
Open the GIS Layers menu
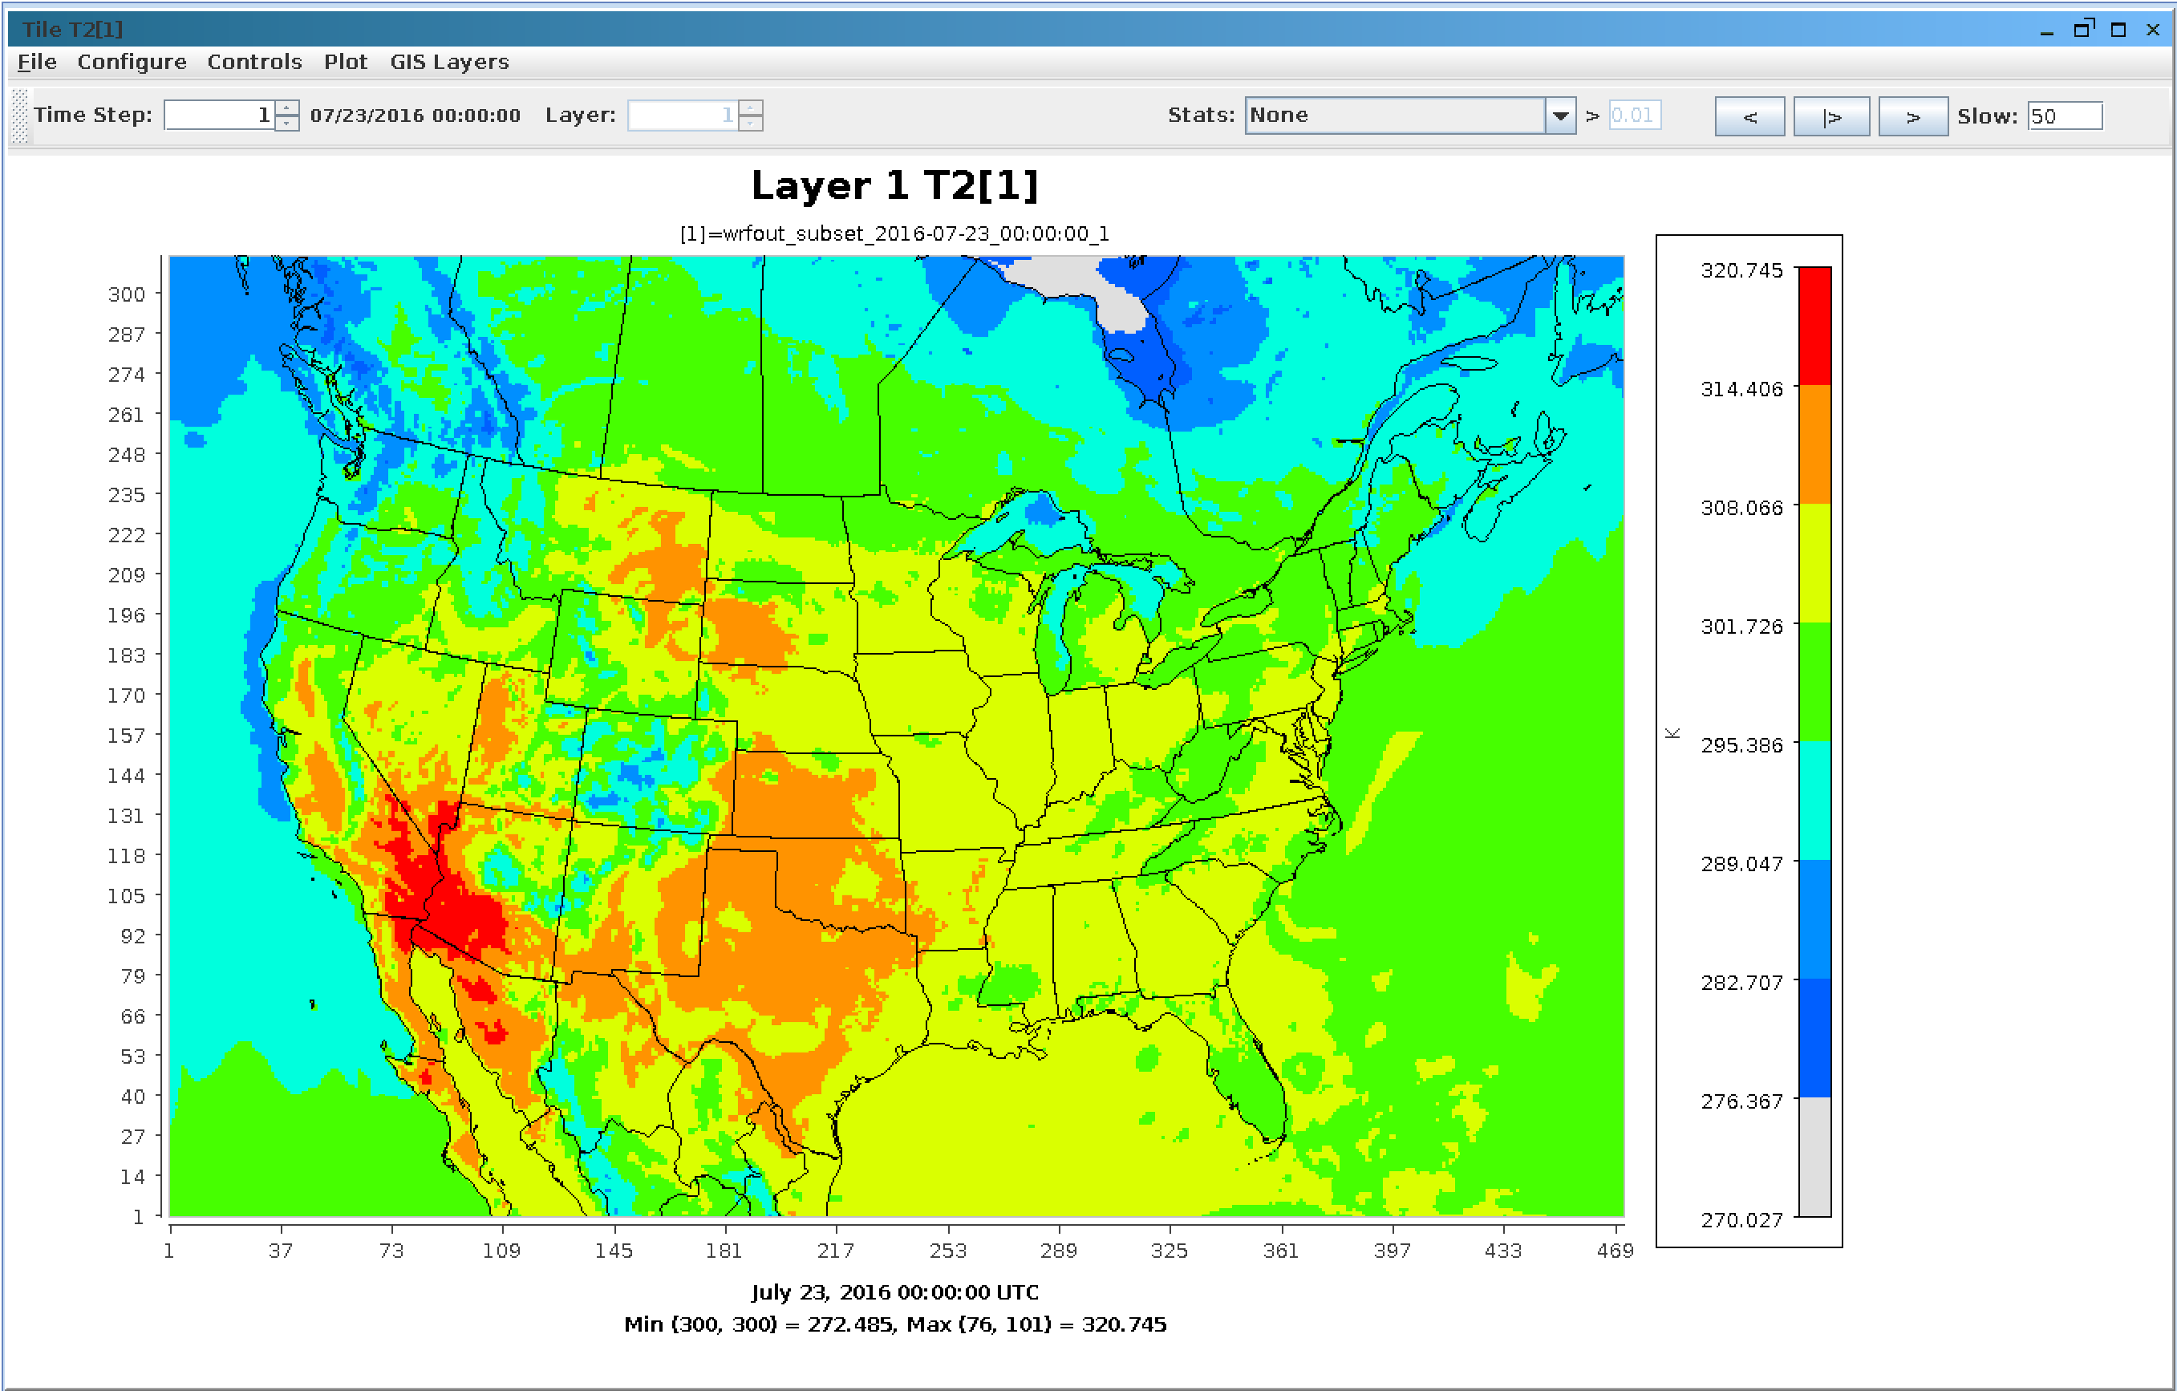[x=449, y=62]
